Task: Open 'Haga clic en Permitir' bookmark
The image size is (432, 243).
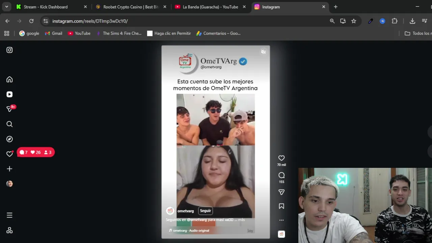Action: pyautogui.click(x=169, y=33)
